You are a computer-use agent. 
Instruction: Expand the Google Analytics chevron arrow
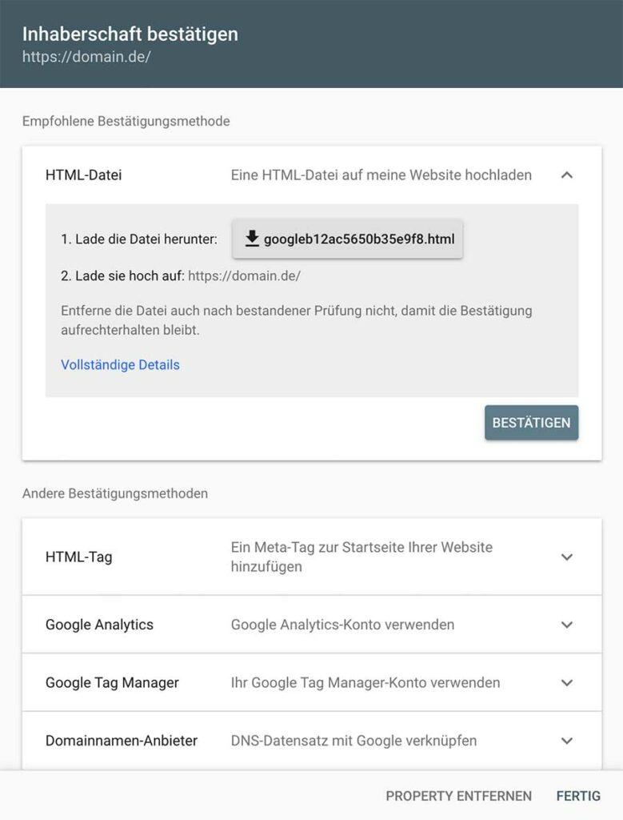567,625
